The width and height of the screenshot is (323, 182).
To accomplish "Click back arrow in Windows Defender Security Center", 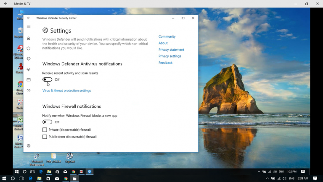I will coord(29,18).
